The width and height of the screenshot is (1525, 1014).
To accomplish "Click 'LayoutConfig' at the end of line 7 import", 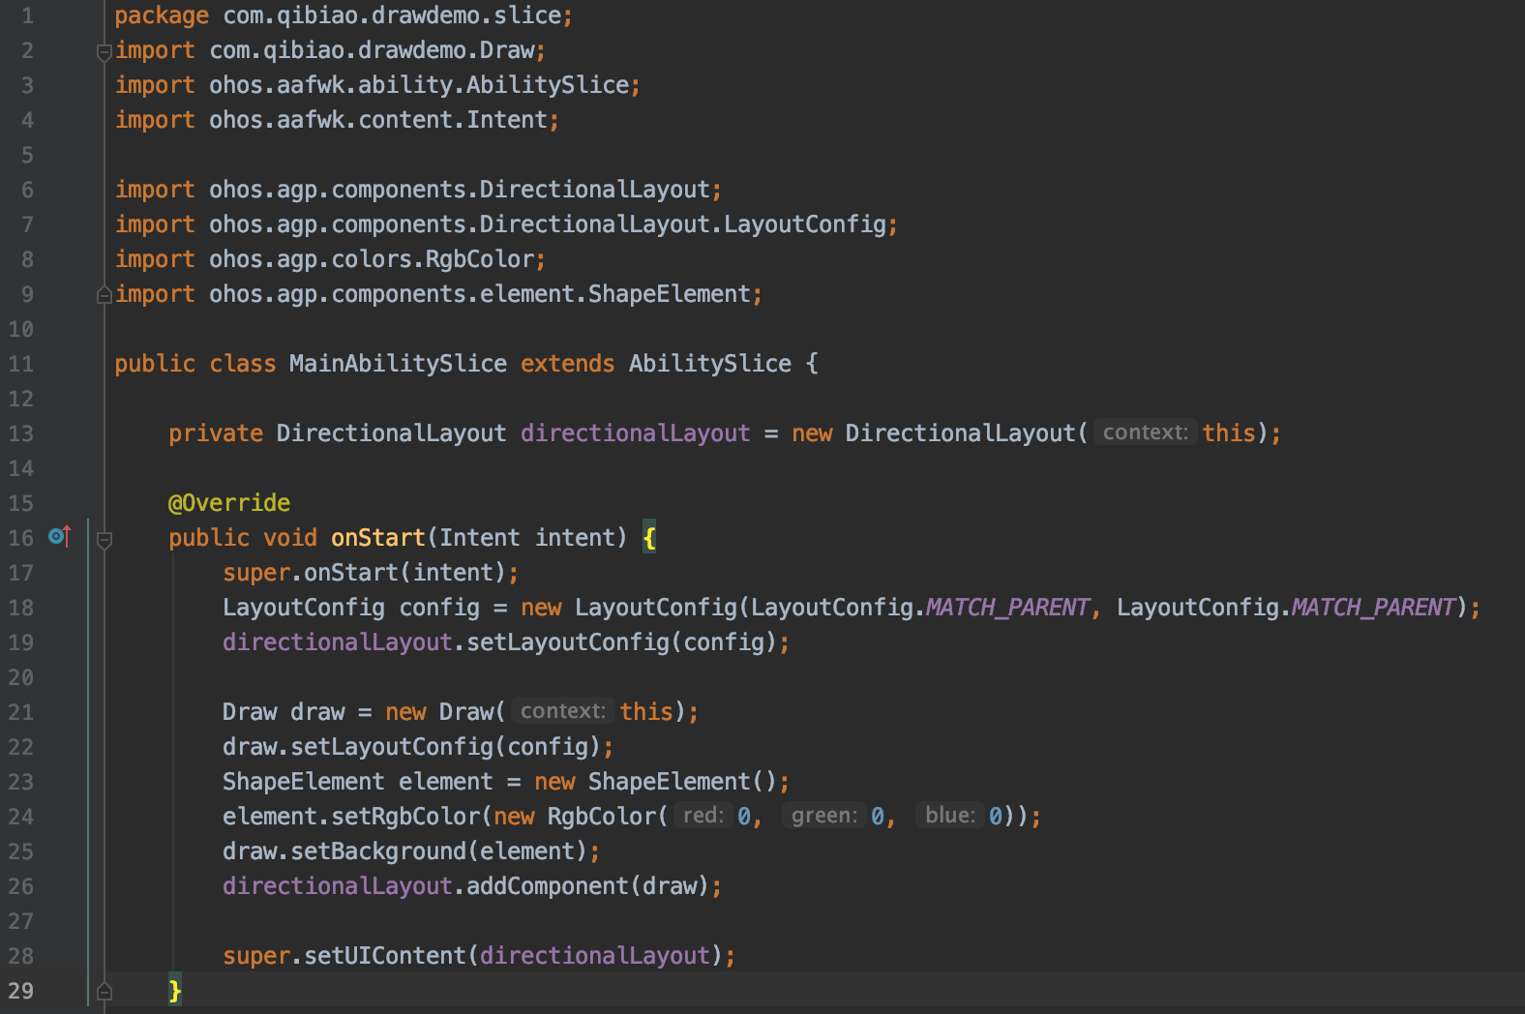I will pyautogui.click(x=805, y=224).
